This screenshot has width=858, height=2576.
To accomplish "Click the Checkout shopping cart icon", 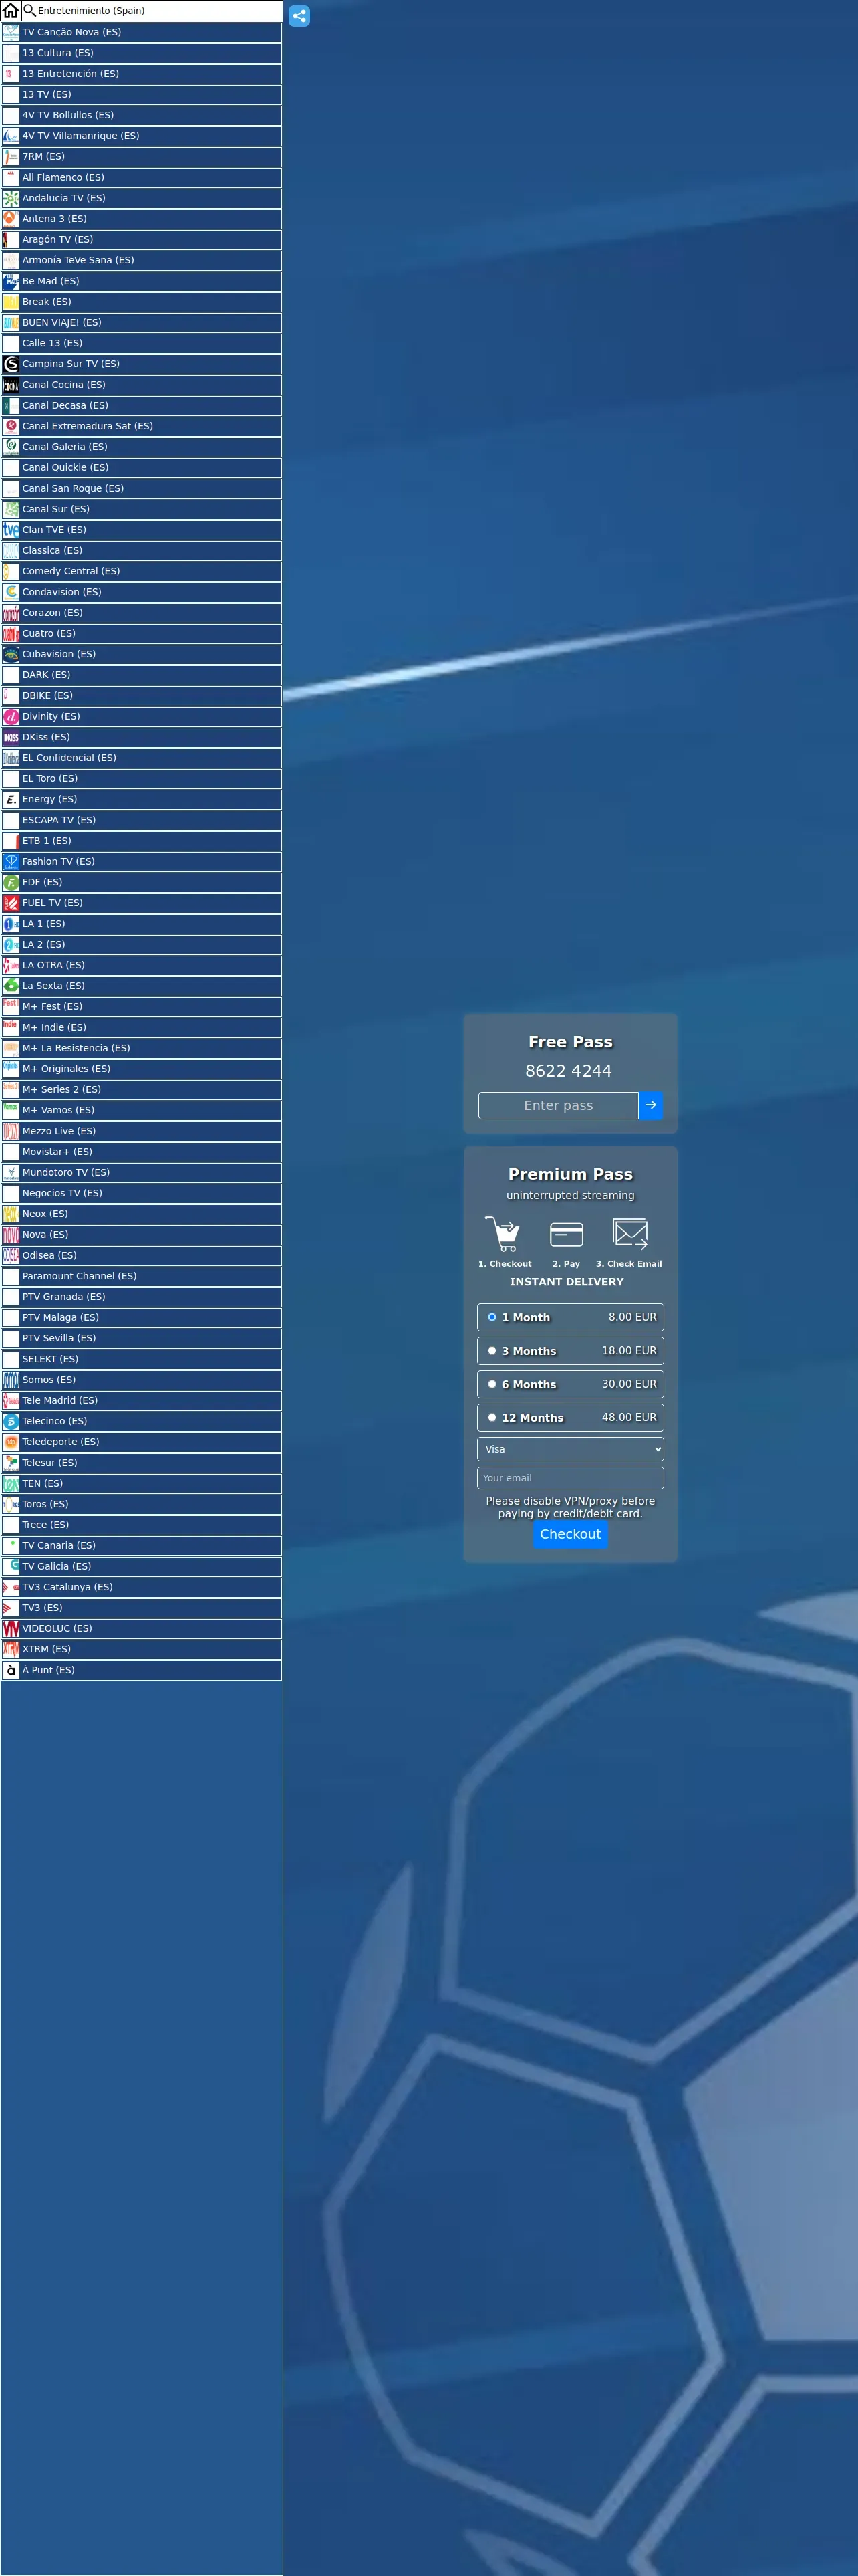I will (x=503, y=1234).
